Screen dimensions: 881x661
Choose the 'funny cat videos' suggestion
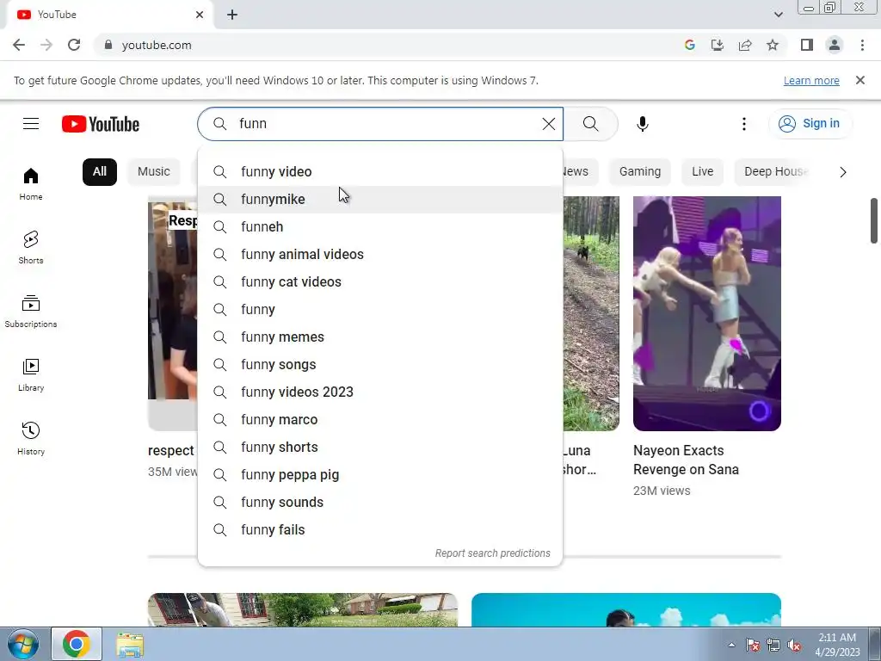pyautogui.click(x=379, y=281)
